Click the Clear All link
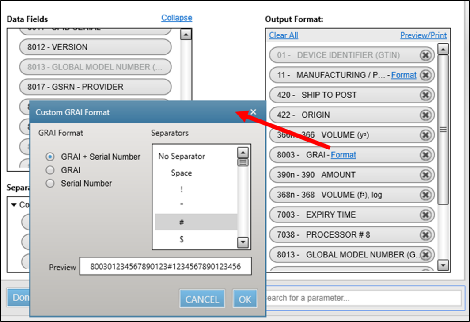 tap(284, 35)
